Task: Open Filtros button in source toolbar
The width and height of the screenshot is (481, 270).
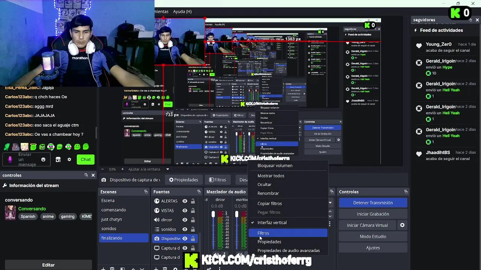Action: 218,180
